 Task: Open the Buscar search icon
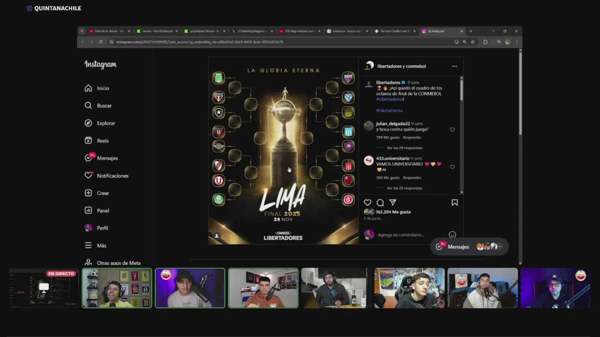pos(88,106)
